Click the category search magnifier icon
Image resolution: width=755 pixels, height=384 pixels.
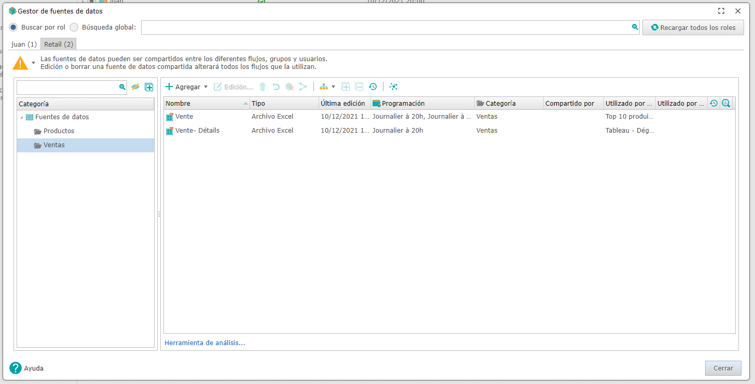pos(122,87)
